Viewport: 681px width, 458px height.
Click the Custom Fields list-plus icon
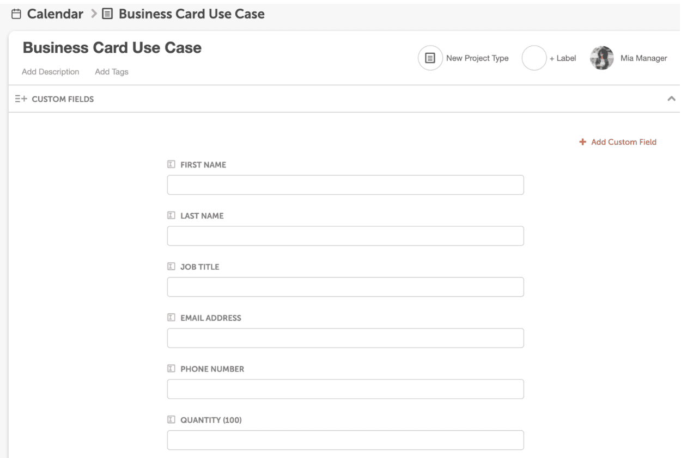[x=21, y=99]
